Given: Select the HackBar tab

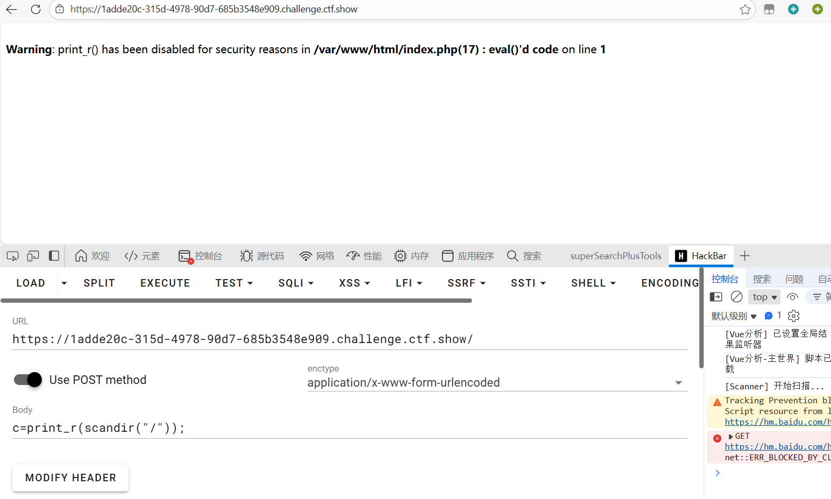Looking at the screenshot, I should (701, 256).
